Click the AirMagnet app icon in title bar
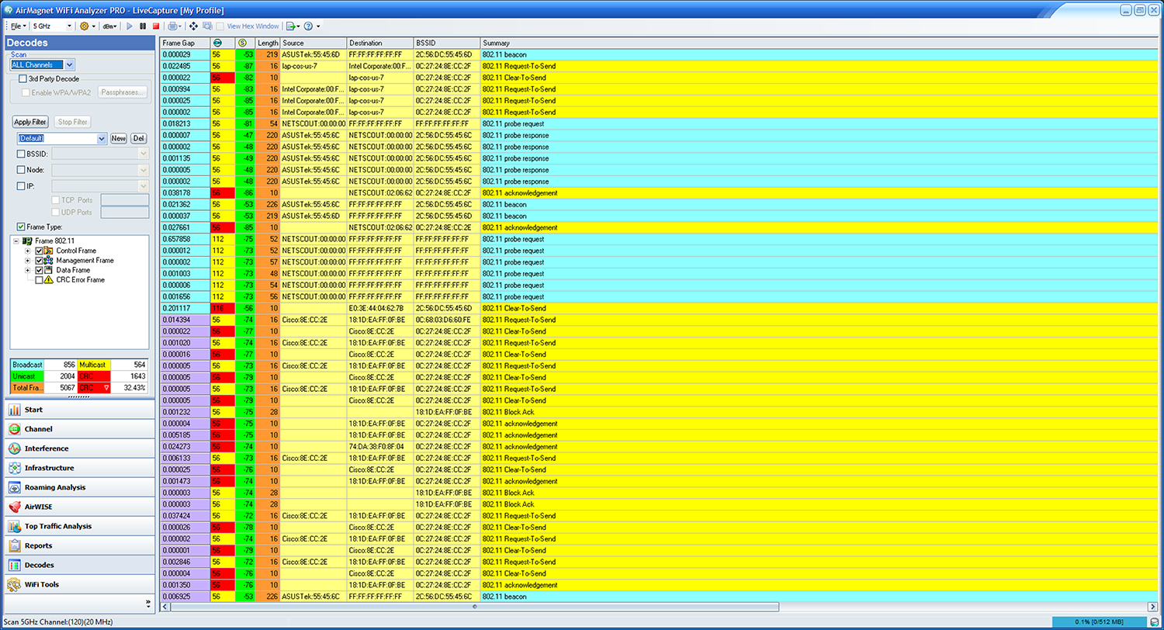The height and width of the screenshot is (630, 1164). 8,10
